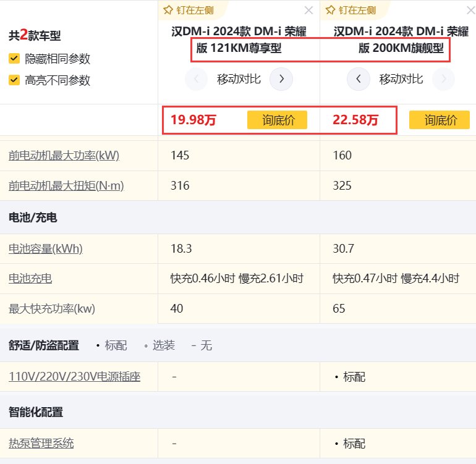476x464 pixels.
Task: Open the 前电动机最大扭矩(N·m) parameter link
Action: 66,186
